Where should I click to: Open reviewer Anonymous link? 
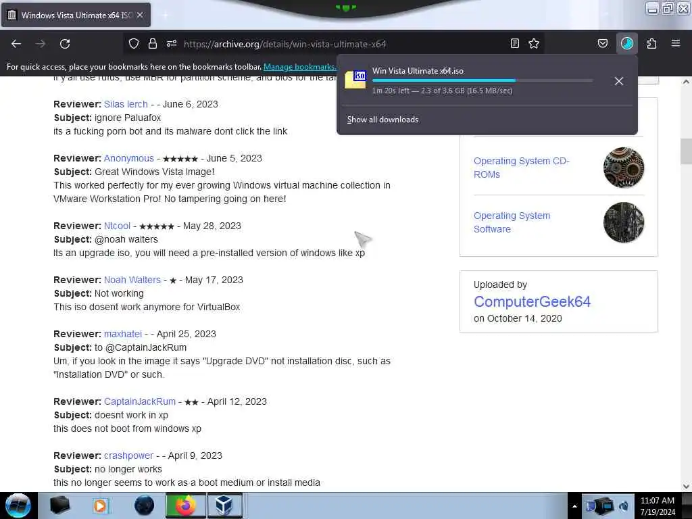pyautogui.click(x=129, y=158)
